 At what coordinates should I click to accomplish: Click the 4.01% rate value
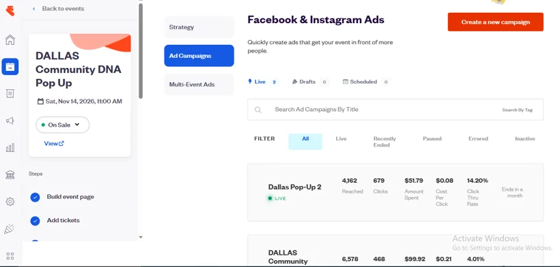tap(476, 260)
